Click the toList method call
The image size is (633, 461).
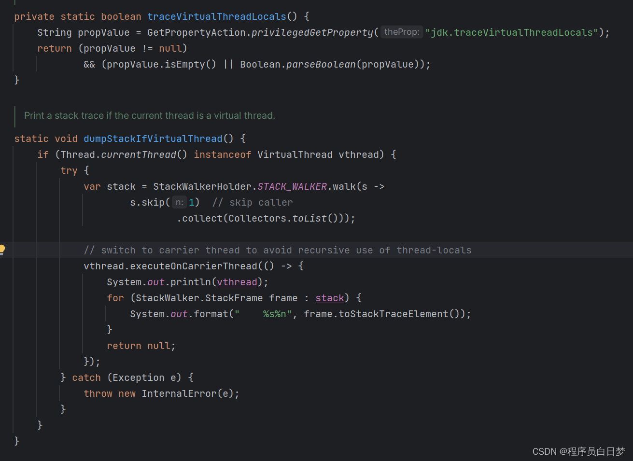pyautogui.click(x=309, y=218)
